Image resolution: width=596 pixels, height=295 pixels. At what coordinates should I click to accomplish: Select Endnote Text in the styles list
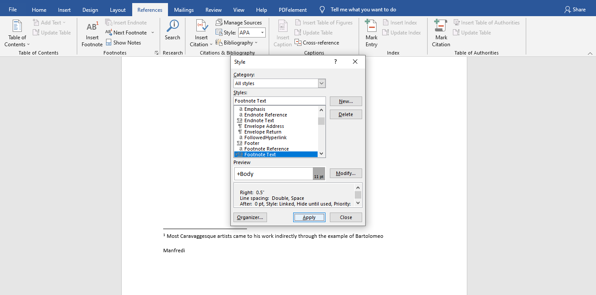260,120
